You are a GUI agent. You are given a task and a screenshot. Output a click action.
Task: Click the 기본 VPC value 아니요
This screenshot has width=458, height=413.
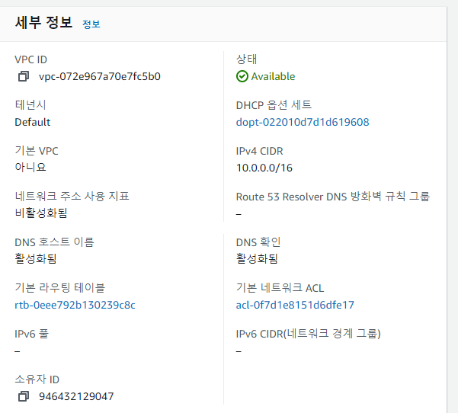tap(30, 167)
